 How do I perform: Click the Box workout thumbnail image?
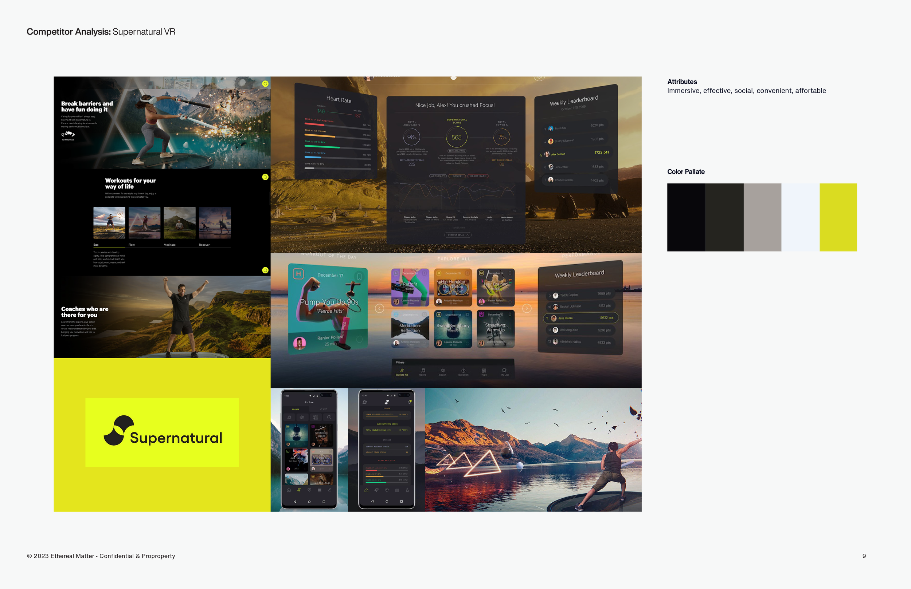pyautogui.click(x=109, y=223)
